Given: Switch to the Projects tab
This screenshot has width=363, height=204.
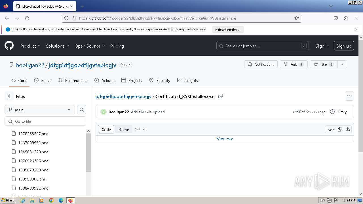Looking at the screenshot, I should click(x=132, y=80).
